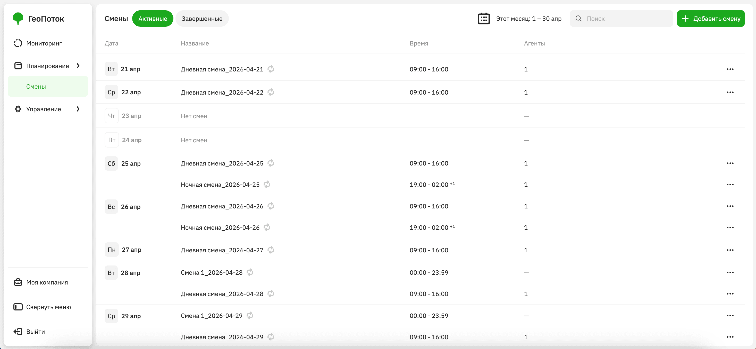Click time 00:00 - 23:59 of Смена 1_2026-04-28
756x349 pixels.
[429, 273]
